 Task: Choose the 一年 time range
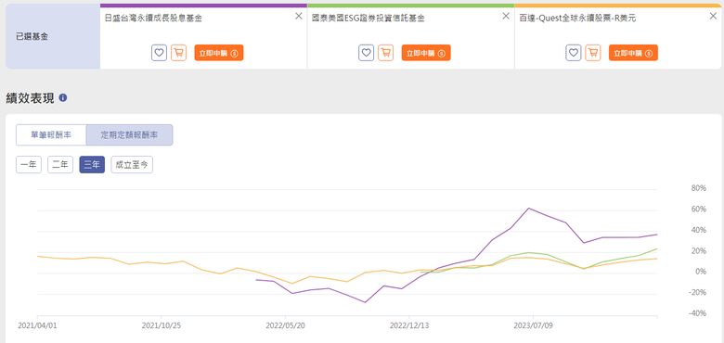click(29, 165)
